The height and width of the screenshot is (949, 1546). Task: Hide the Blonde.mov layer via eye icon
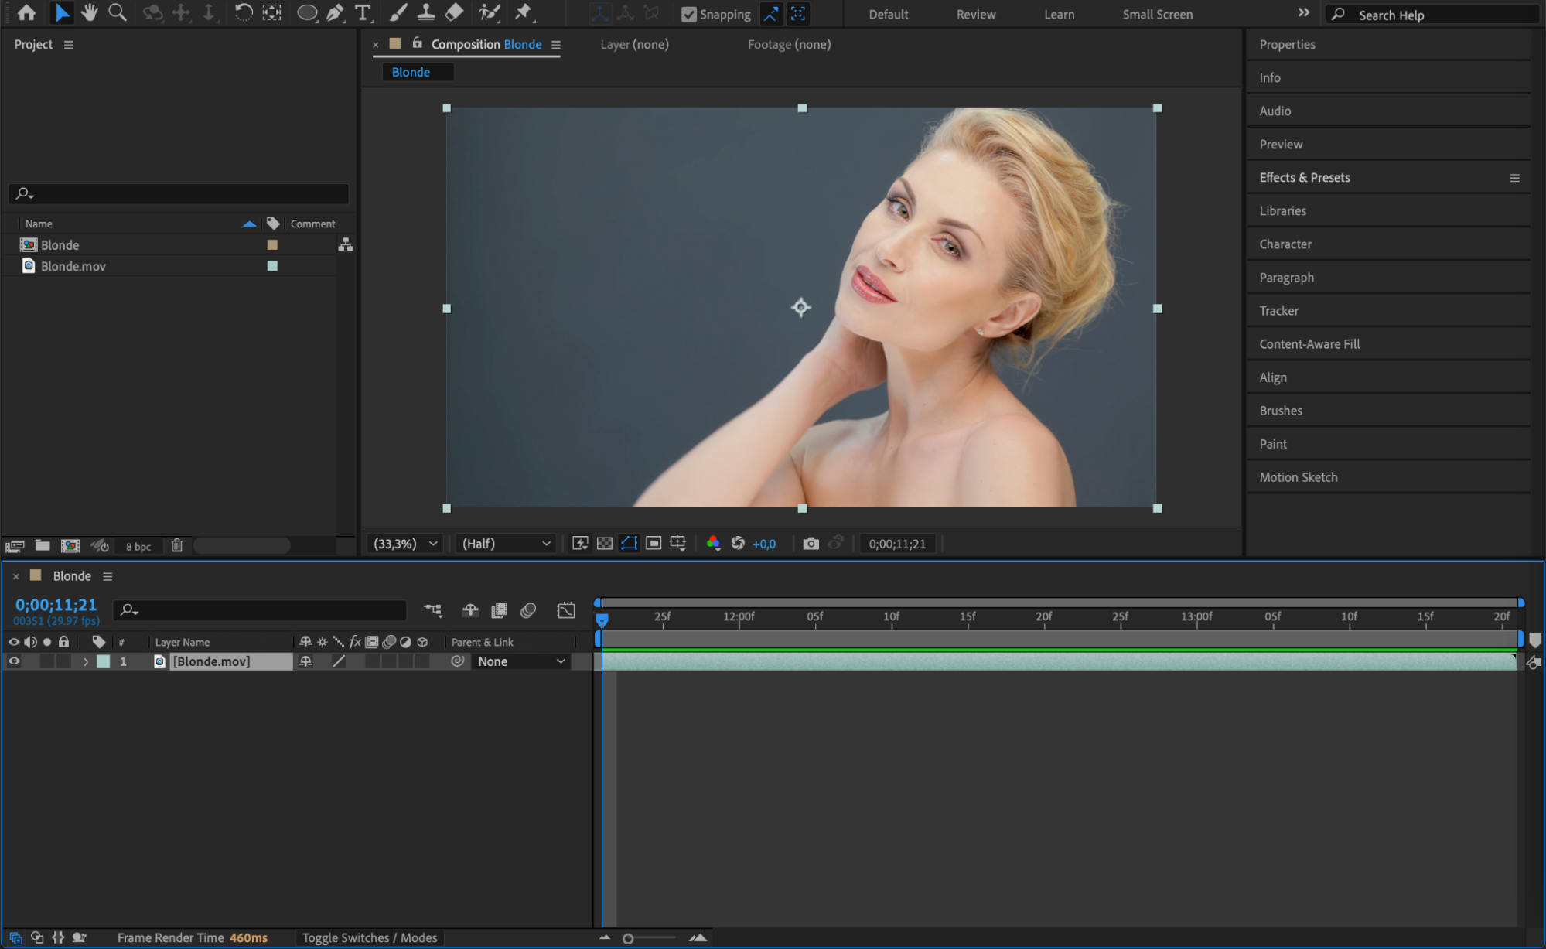14,661
